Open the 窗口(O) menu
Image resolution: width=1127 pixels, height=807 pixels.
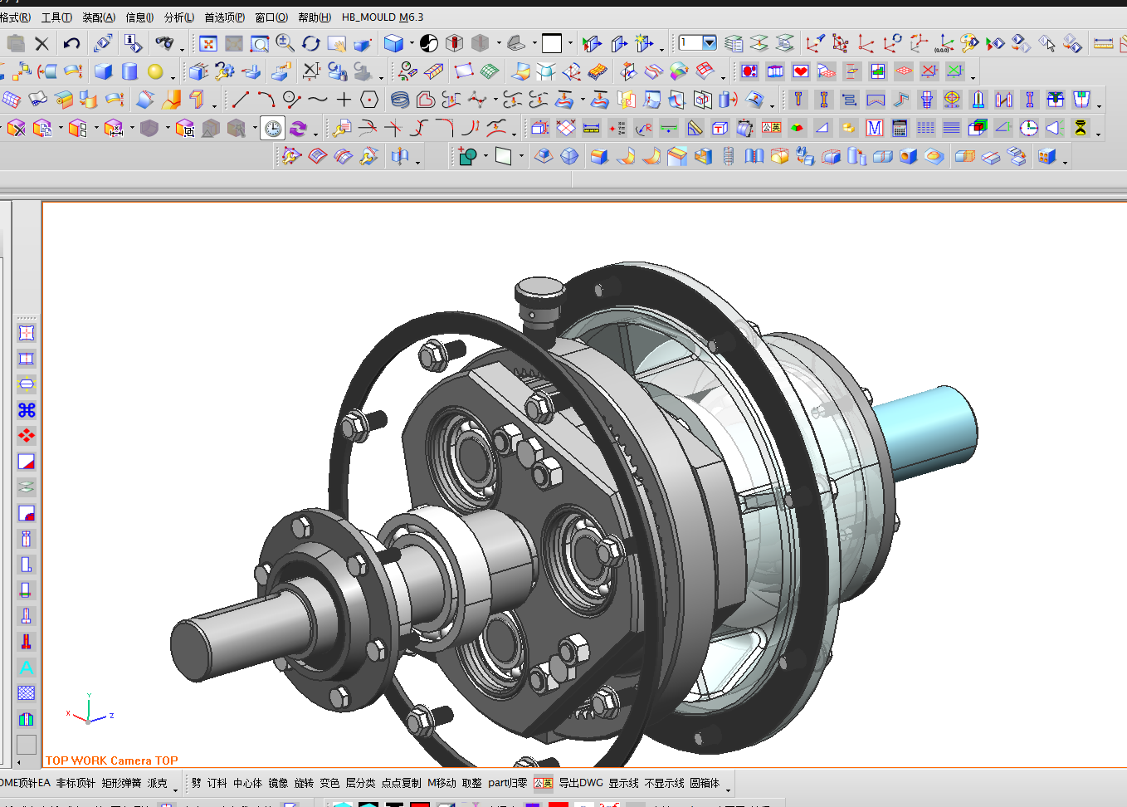point(271,17)
